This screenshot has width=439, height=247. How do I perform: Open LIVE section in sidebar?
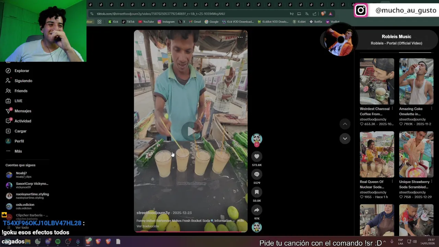(14, 101)
